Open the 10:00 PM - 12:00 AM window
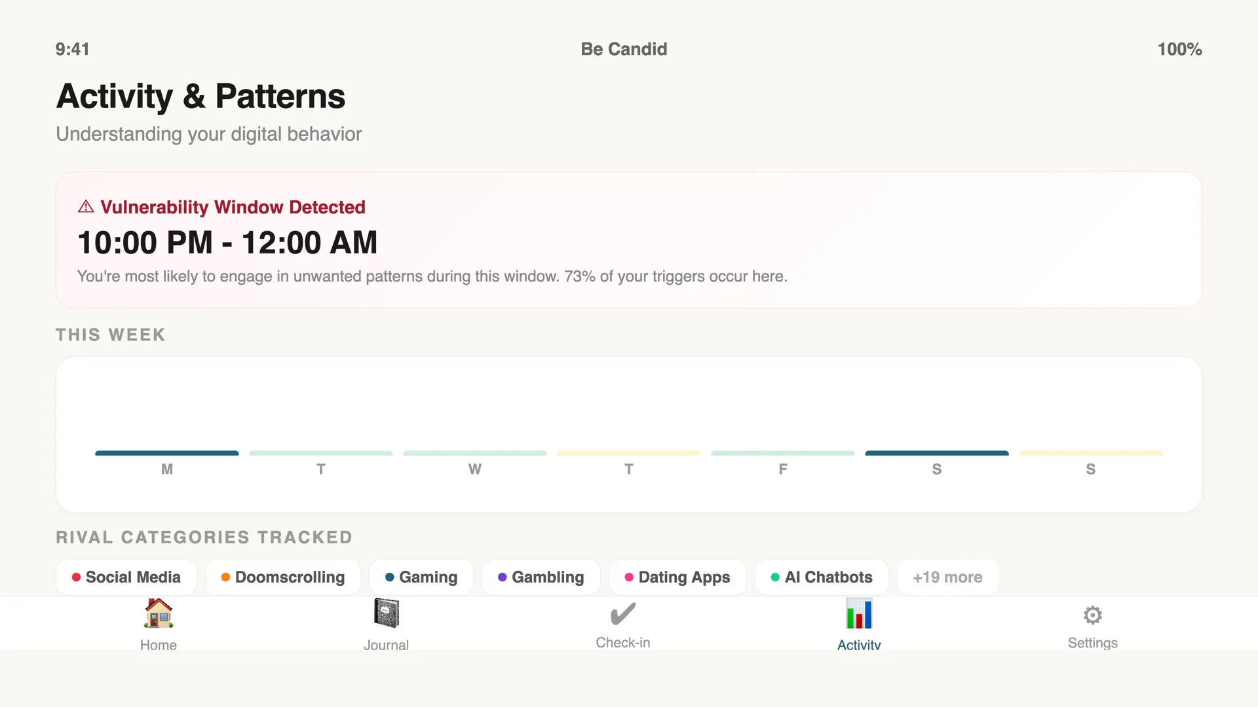The image size is (1258, 707). (x=227, y=243)
